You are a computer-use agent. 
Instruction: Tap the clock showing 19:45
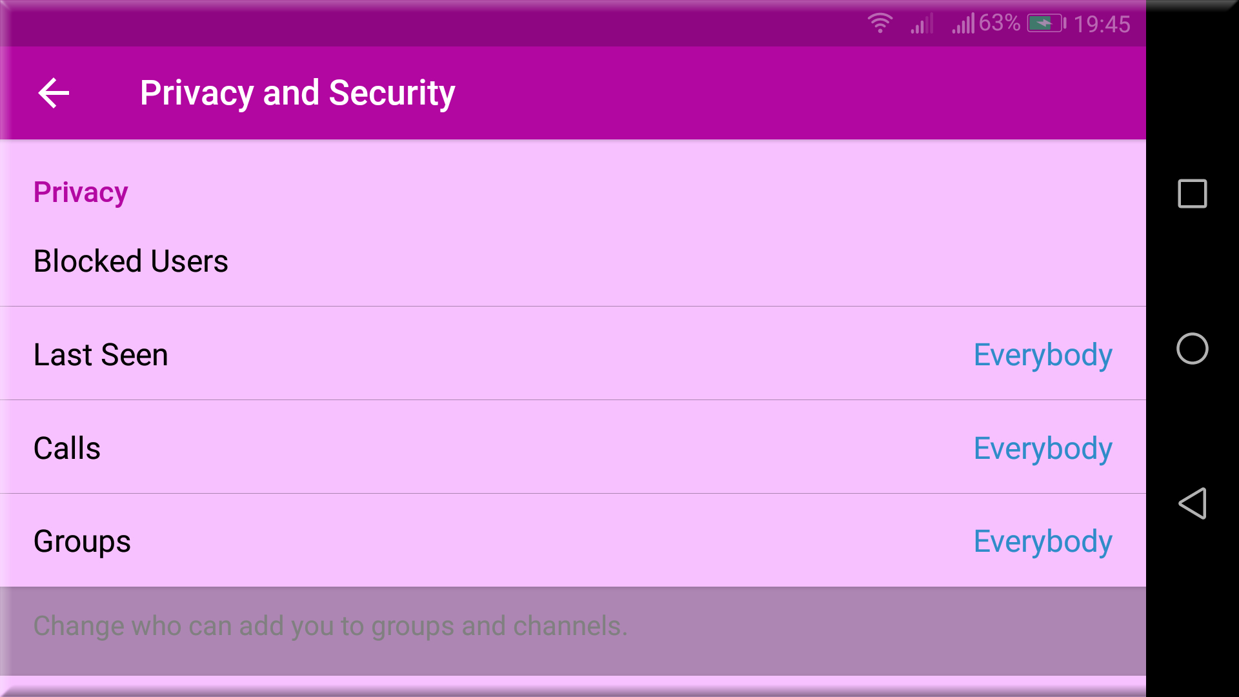(1103, 24)
